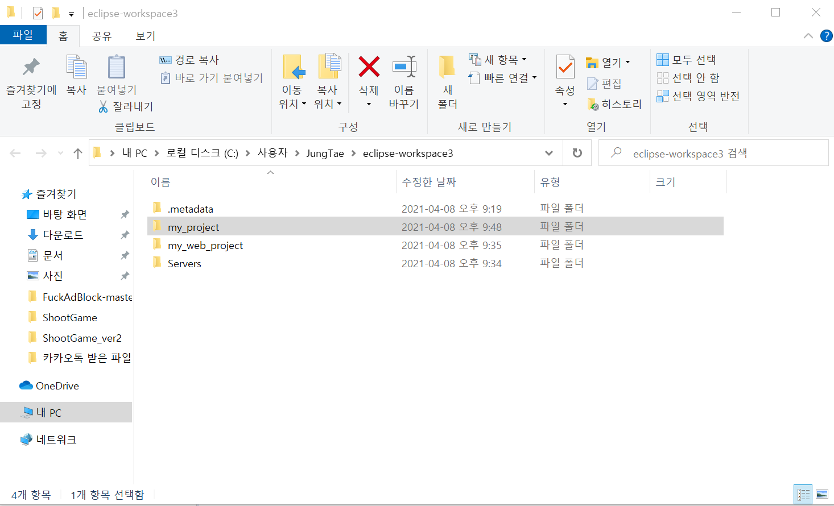The width and height of the screenshot is (834, 506).
Task: Click the 경로 복사 (Copy path) icon
Action: point(167,59)
